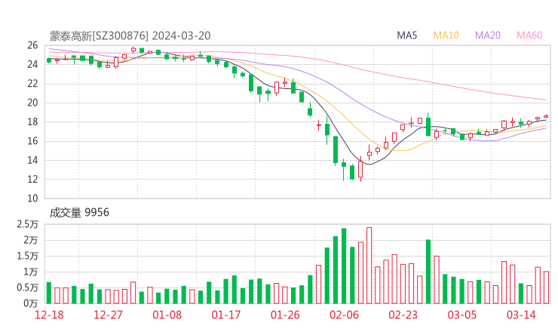Select the tallest green volume bar
Image resolution: width=558 pixels, height=332 pixels.
click(344, 266)
